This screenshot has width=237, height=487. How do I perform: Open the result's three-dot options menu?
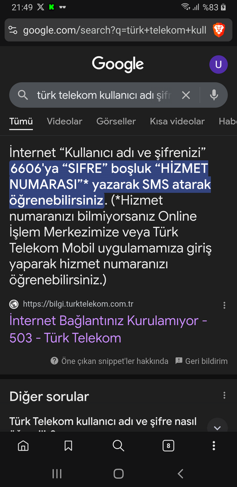click(224, 305)
